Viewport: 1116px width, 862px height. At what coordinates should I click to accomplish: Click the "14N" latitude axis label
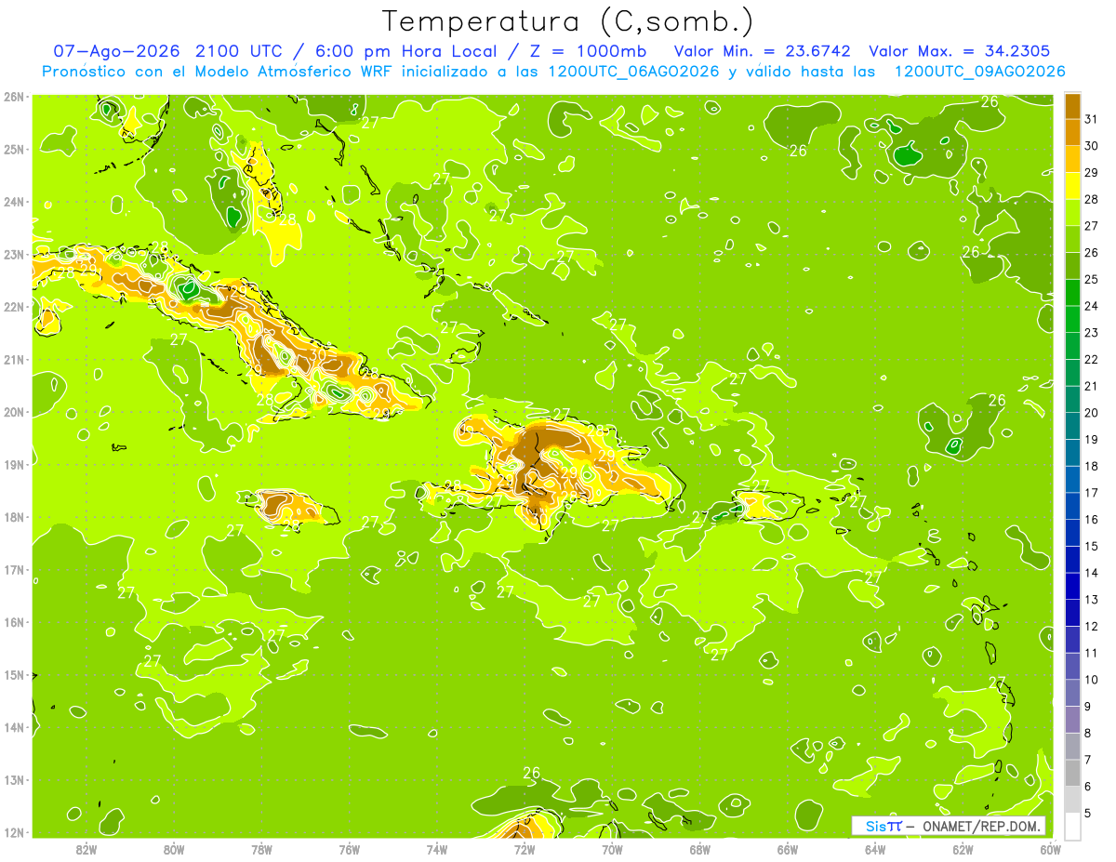[x=14, y=727]
